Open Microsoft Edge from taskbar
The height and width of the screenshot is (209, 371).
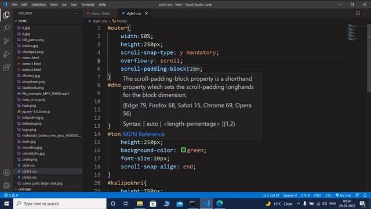click(x=220, y=204)
